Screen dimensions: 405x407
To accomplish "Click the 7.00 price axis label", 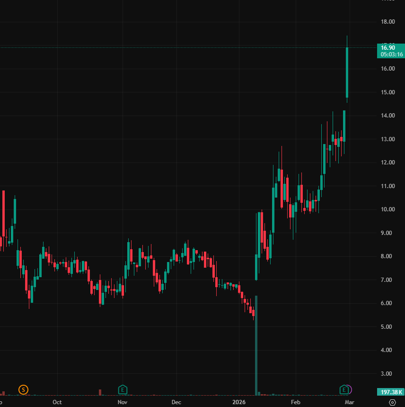I will coord(386,280).
